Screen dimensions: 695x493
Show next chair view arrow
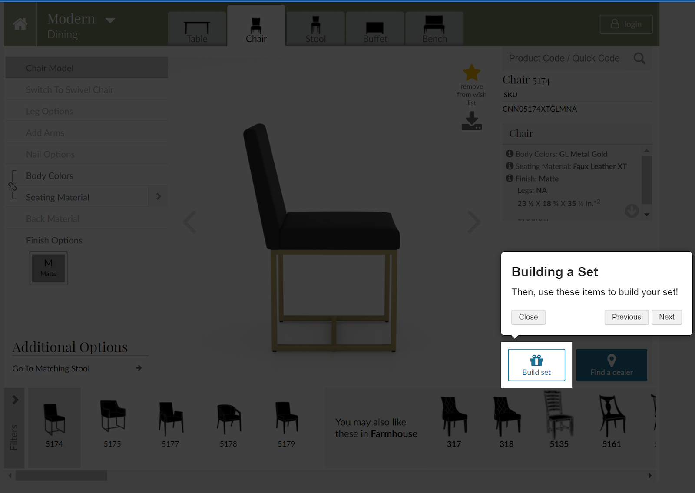tap(474, 222)
